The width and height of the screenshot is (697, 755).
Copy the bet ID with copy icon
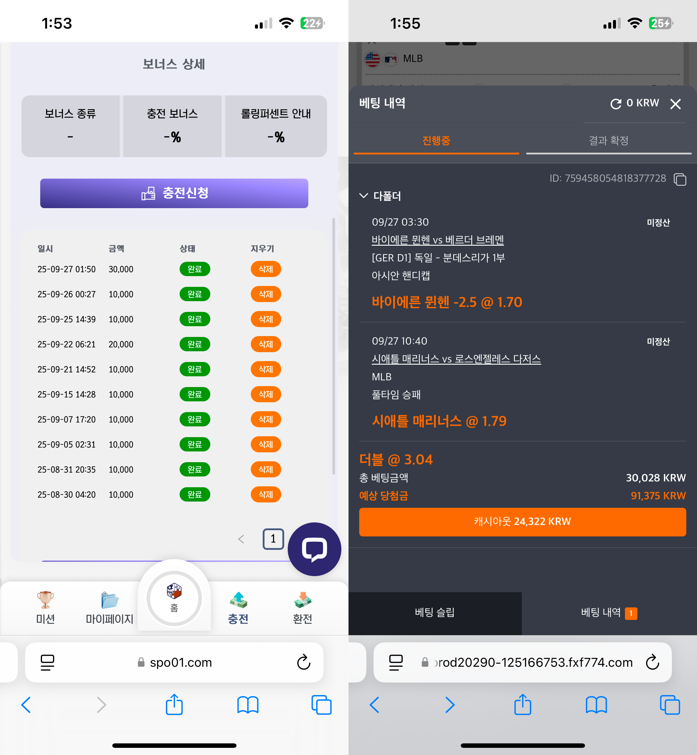coord(680,179)
